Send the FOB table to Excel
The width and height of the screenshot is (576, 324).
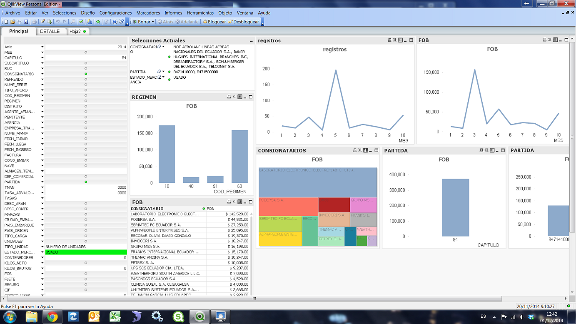pos(234,202)
